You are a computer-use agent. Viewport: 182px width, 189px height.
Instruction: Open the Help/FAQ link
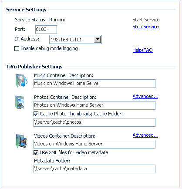pyautogui.click(x=142, y=50)
